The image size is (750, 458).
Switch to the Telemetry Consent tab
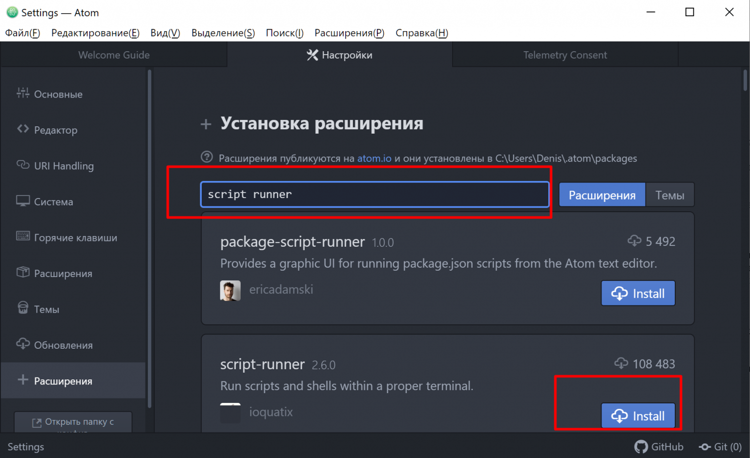[565, 55]
